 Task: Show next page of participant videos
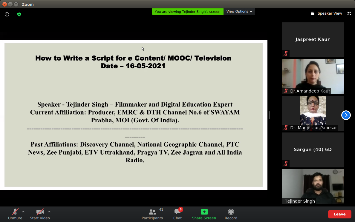pyautogui.click(x=346, y=115)
